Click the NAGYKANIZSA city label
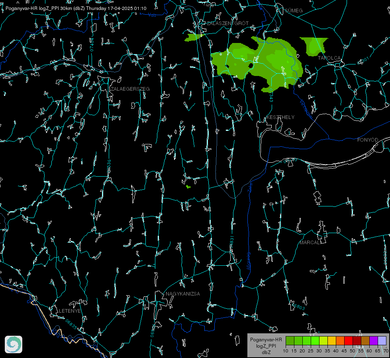This screenshot has width=390, height=358. tap(183, 294)
